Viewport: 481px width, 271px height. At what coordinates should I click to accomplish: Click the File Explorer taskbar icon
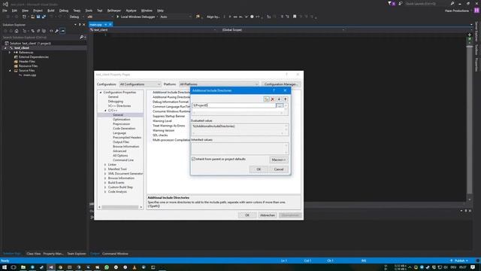[x=23, y=267]
